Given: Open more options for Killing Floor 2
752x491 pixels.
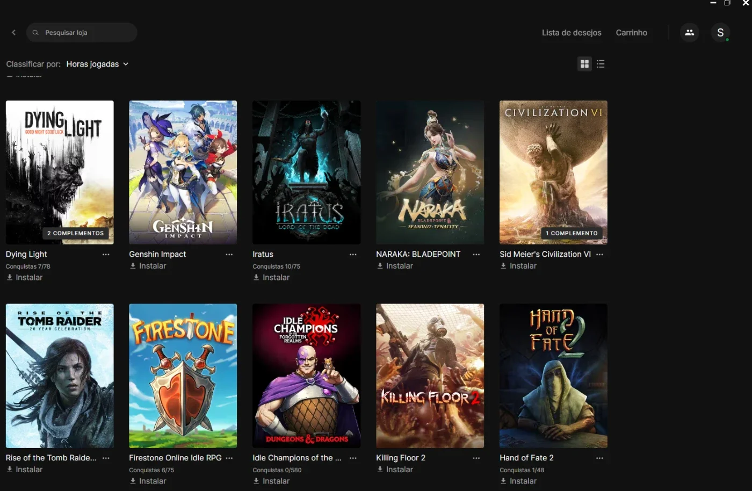Looking at the screenshot, I should (476, 458).
